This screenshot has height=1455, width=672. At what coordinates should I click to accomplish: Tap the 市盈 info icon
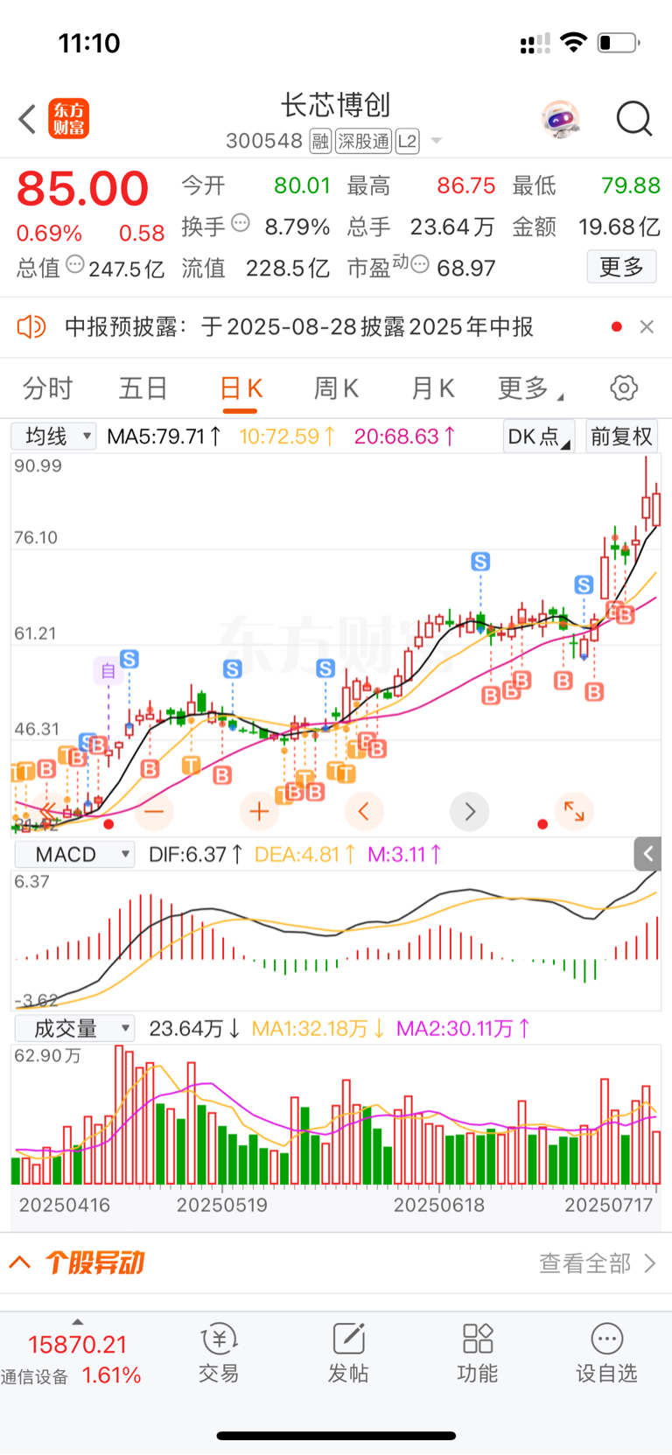(420, 264)
